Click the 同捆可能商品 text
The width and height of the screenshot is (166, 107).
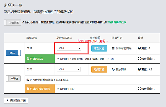(x=124, y=49)
